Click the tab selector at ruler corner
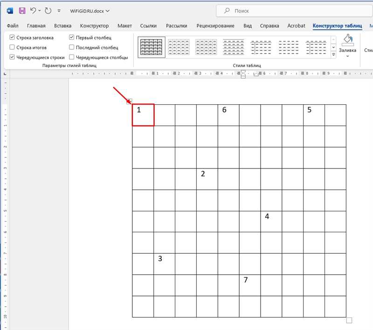This screenshot has height=330, width=373. coord(5,74)
